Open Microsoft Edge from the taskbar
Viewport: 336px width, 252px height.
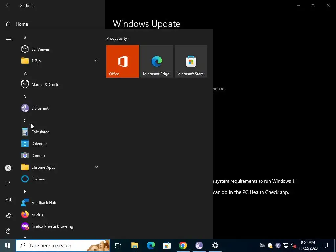click(x=151, y=245)
